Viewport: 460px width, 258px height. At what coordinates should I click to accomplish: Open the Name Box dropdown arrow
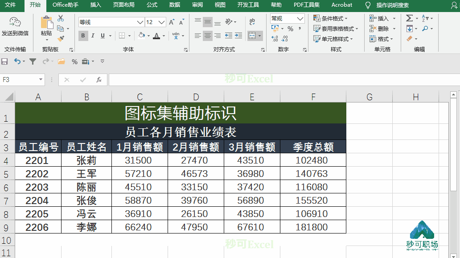click(41, 79)
